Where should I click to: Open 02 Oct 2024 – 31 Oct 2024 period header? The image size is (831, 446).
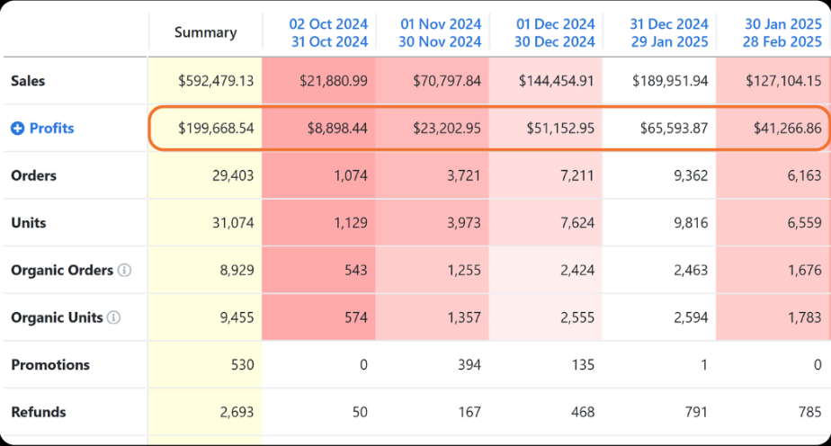[x=328, y=33]
